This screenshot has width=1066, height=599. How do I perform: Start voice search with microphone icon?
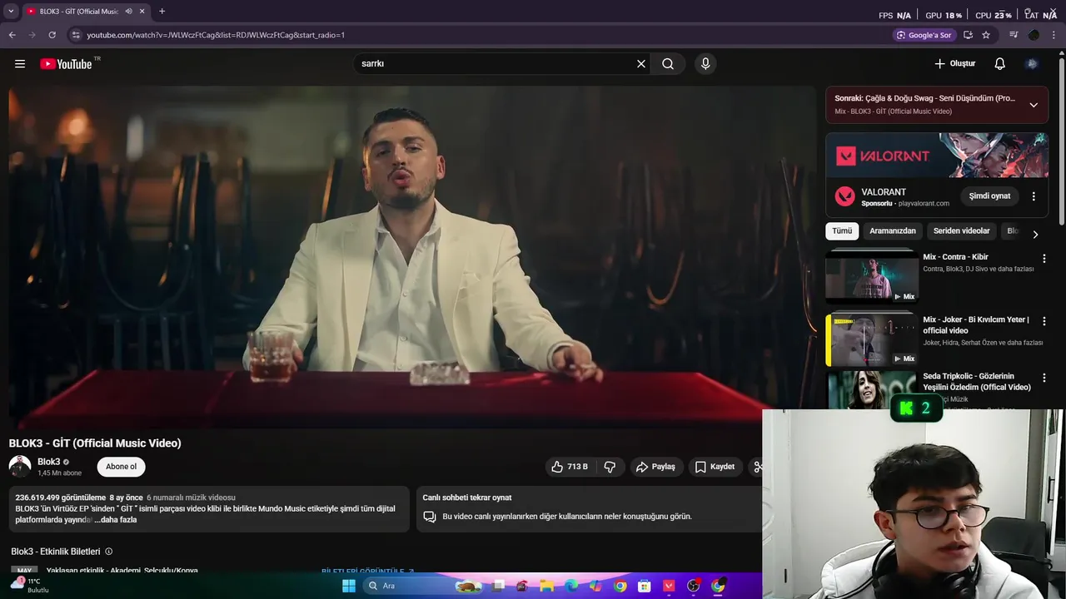705,63
